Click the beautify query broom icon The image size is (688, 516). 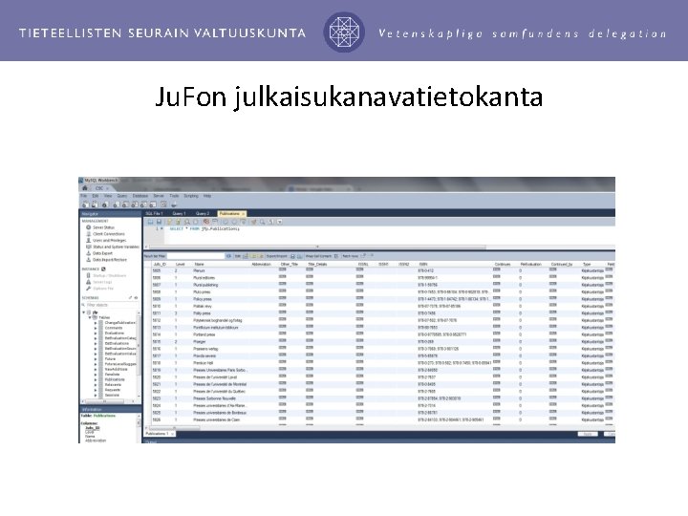(x=253, y=222)
